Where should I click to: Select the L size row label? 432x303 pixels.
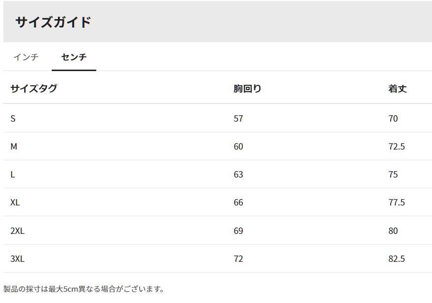(x=13, y=175)
